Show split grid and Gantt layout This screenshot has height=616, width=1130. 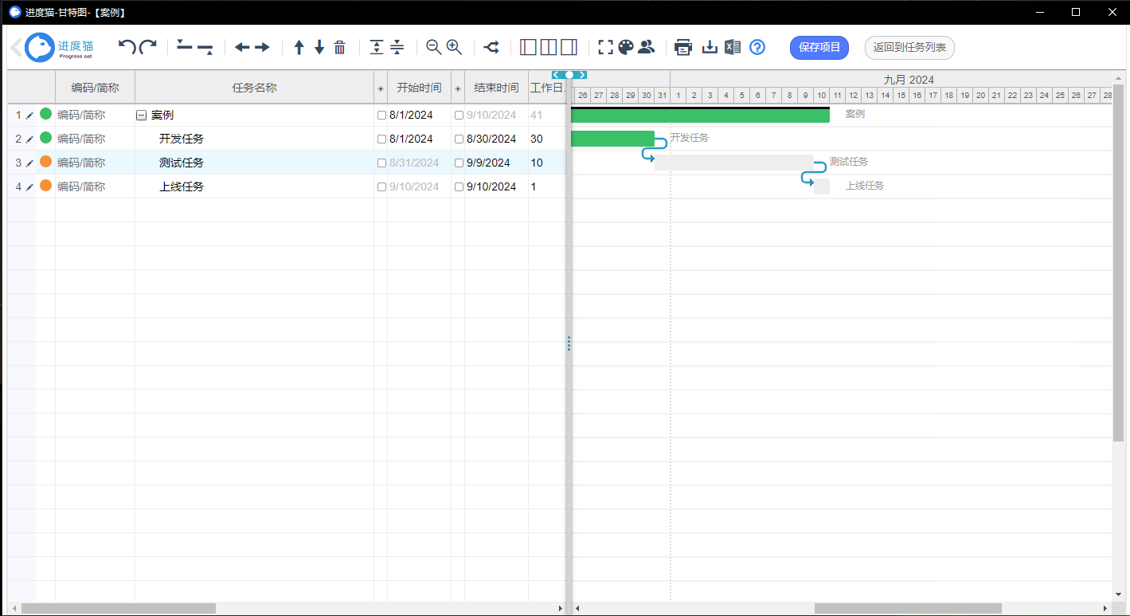coord(549,47)
